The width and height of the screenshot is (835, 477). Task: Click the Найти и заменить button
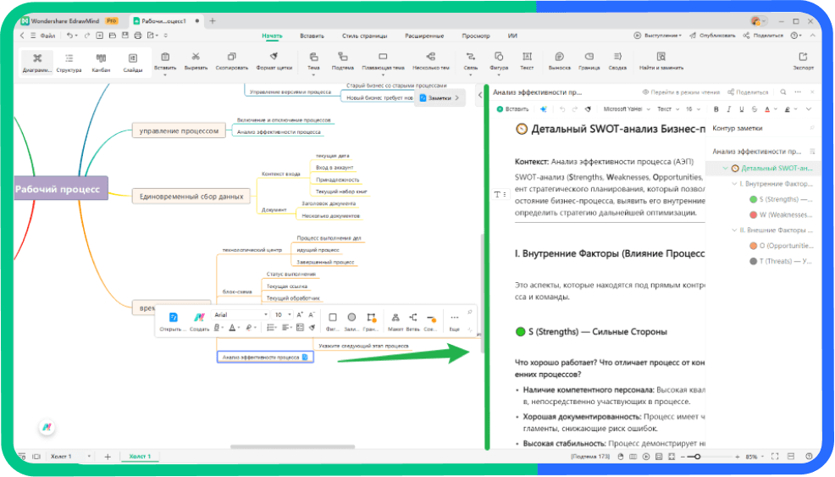coord(661,61)
